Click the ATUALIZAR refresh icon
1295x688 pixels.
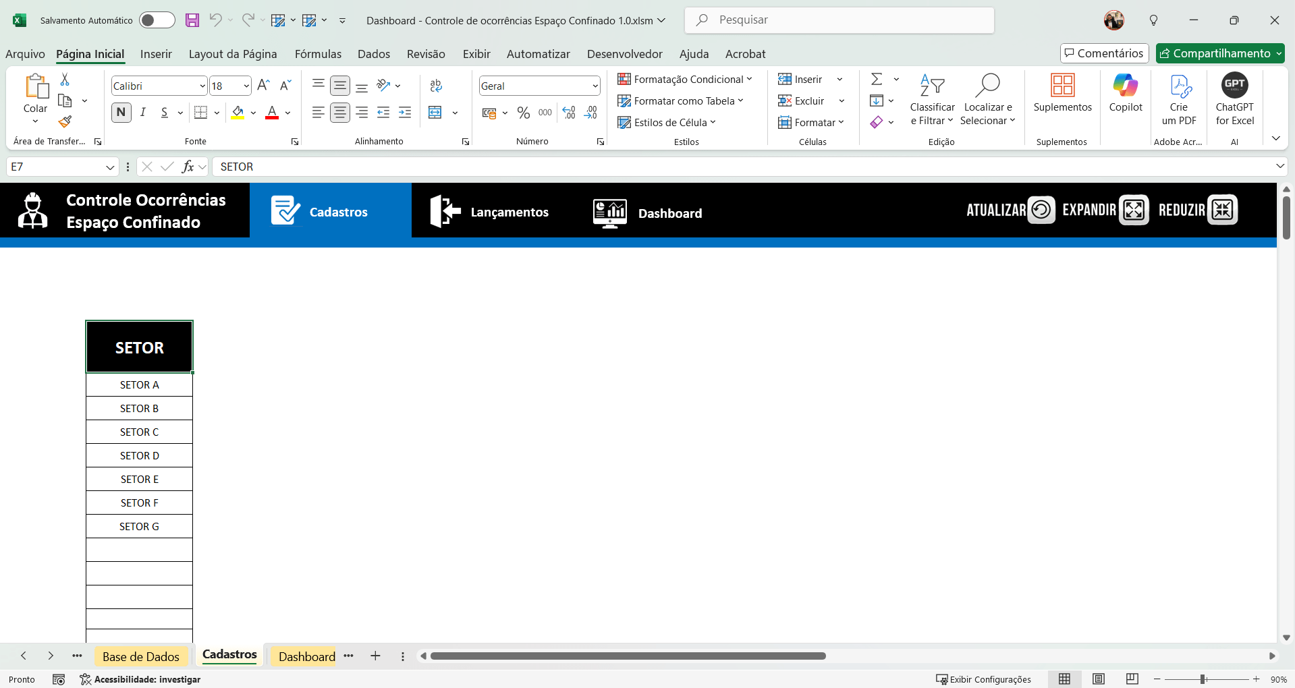(x=1041, y=210)
